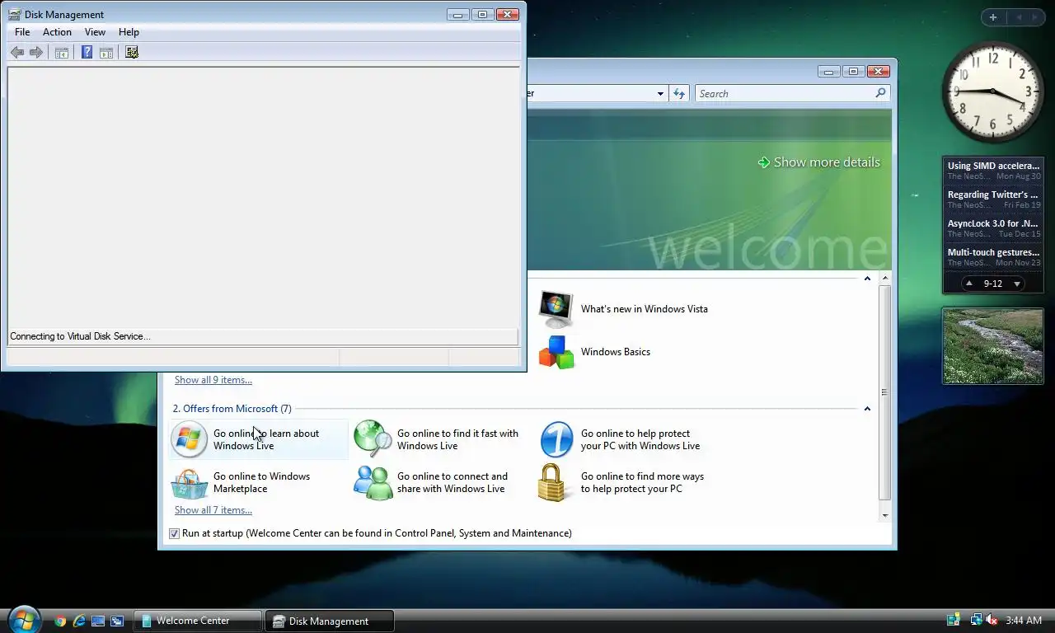Click the Show Desktop Quick Launch icon
1055x633 pixels.
click(98, 621)
